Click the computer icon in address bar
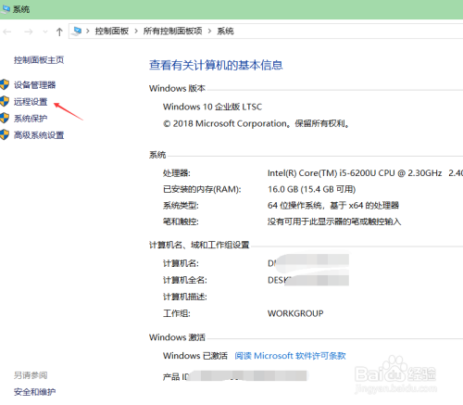This screenshot has width=463, height=405. (77, 31)
